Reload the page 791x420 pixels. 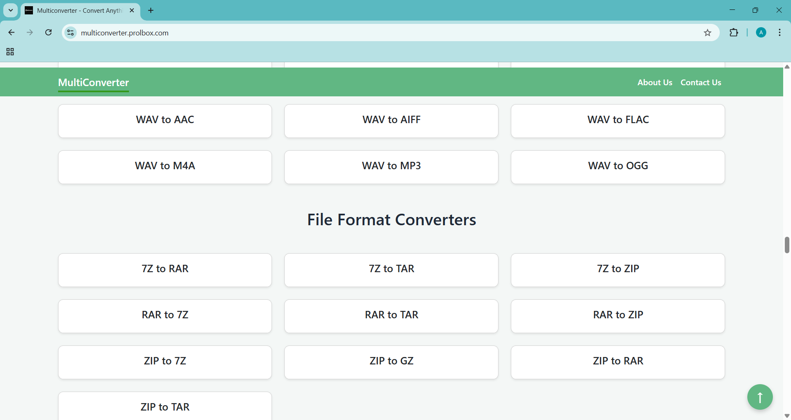point(49,33)
